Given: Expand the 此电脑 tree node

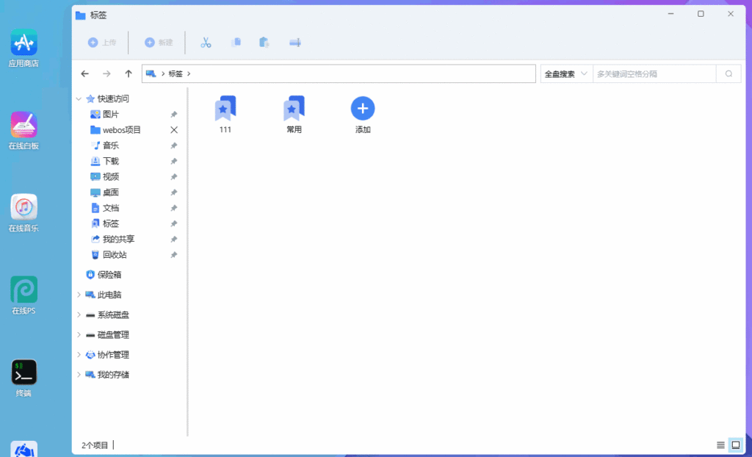Looking at the screenshot, I should click(x=79, y=295).
